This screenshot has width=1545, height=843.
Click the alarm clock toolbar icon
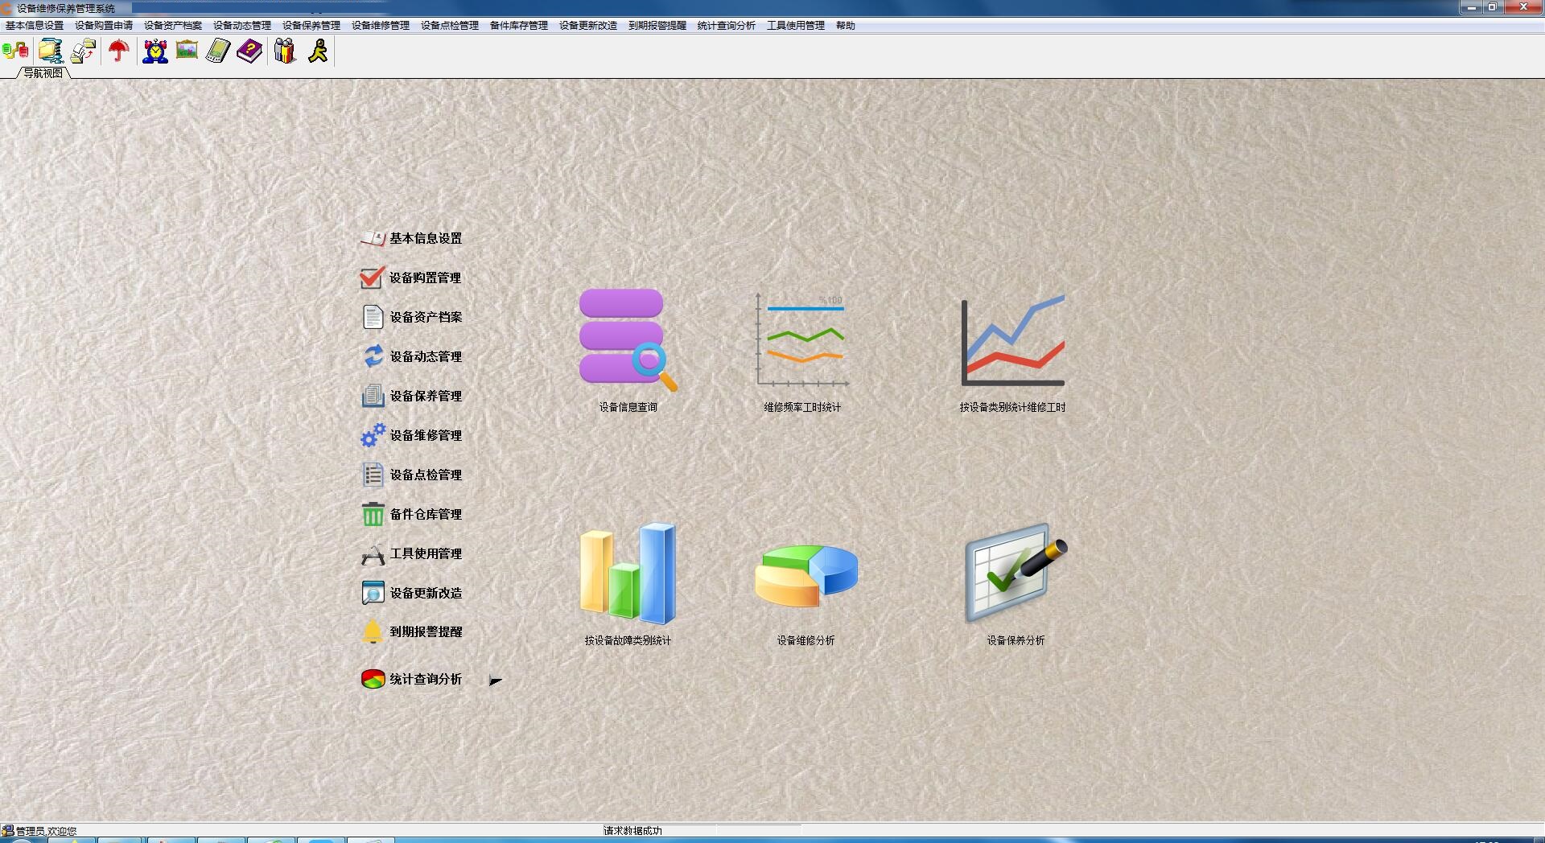(155, 51)
